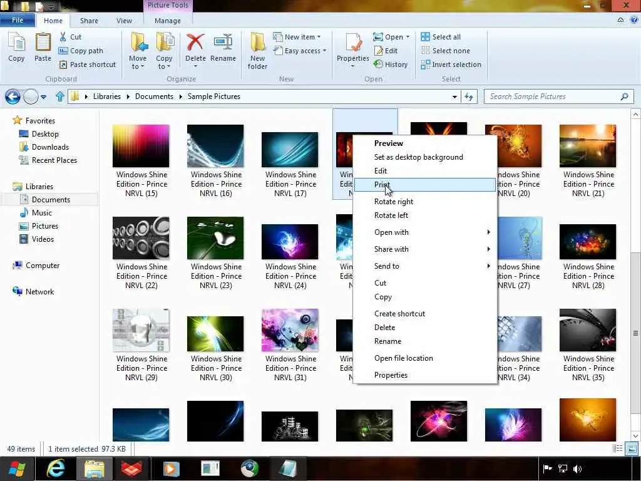Click the red Delete icon
Viewport: 641px width, 481px height.
[195, 43]
